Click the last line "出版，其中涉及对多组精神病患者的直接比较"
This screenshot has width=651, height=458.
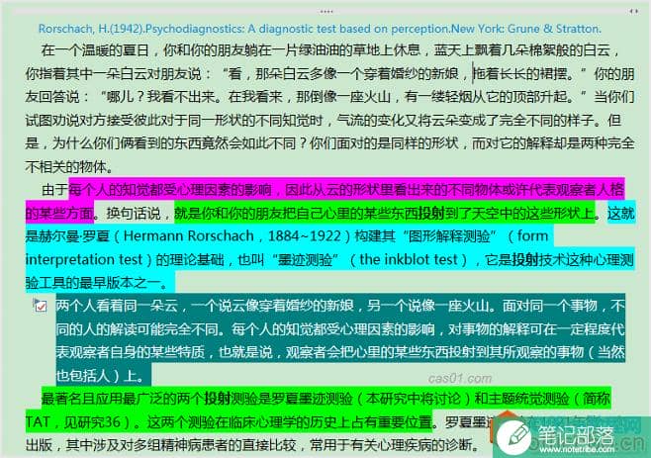click(x=160, y=445)
